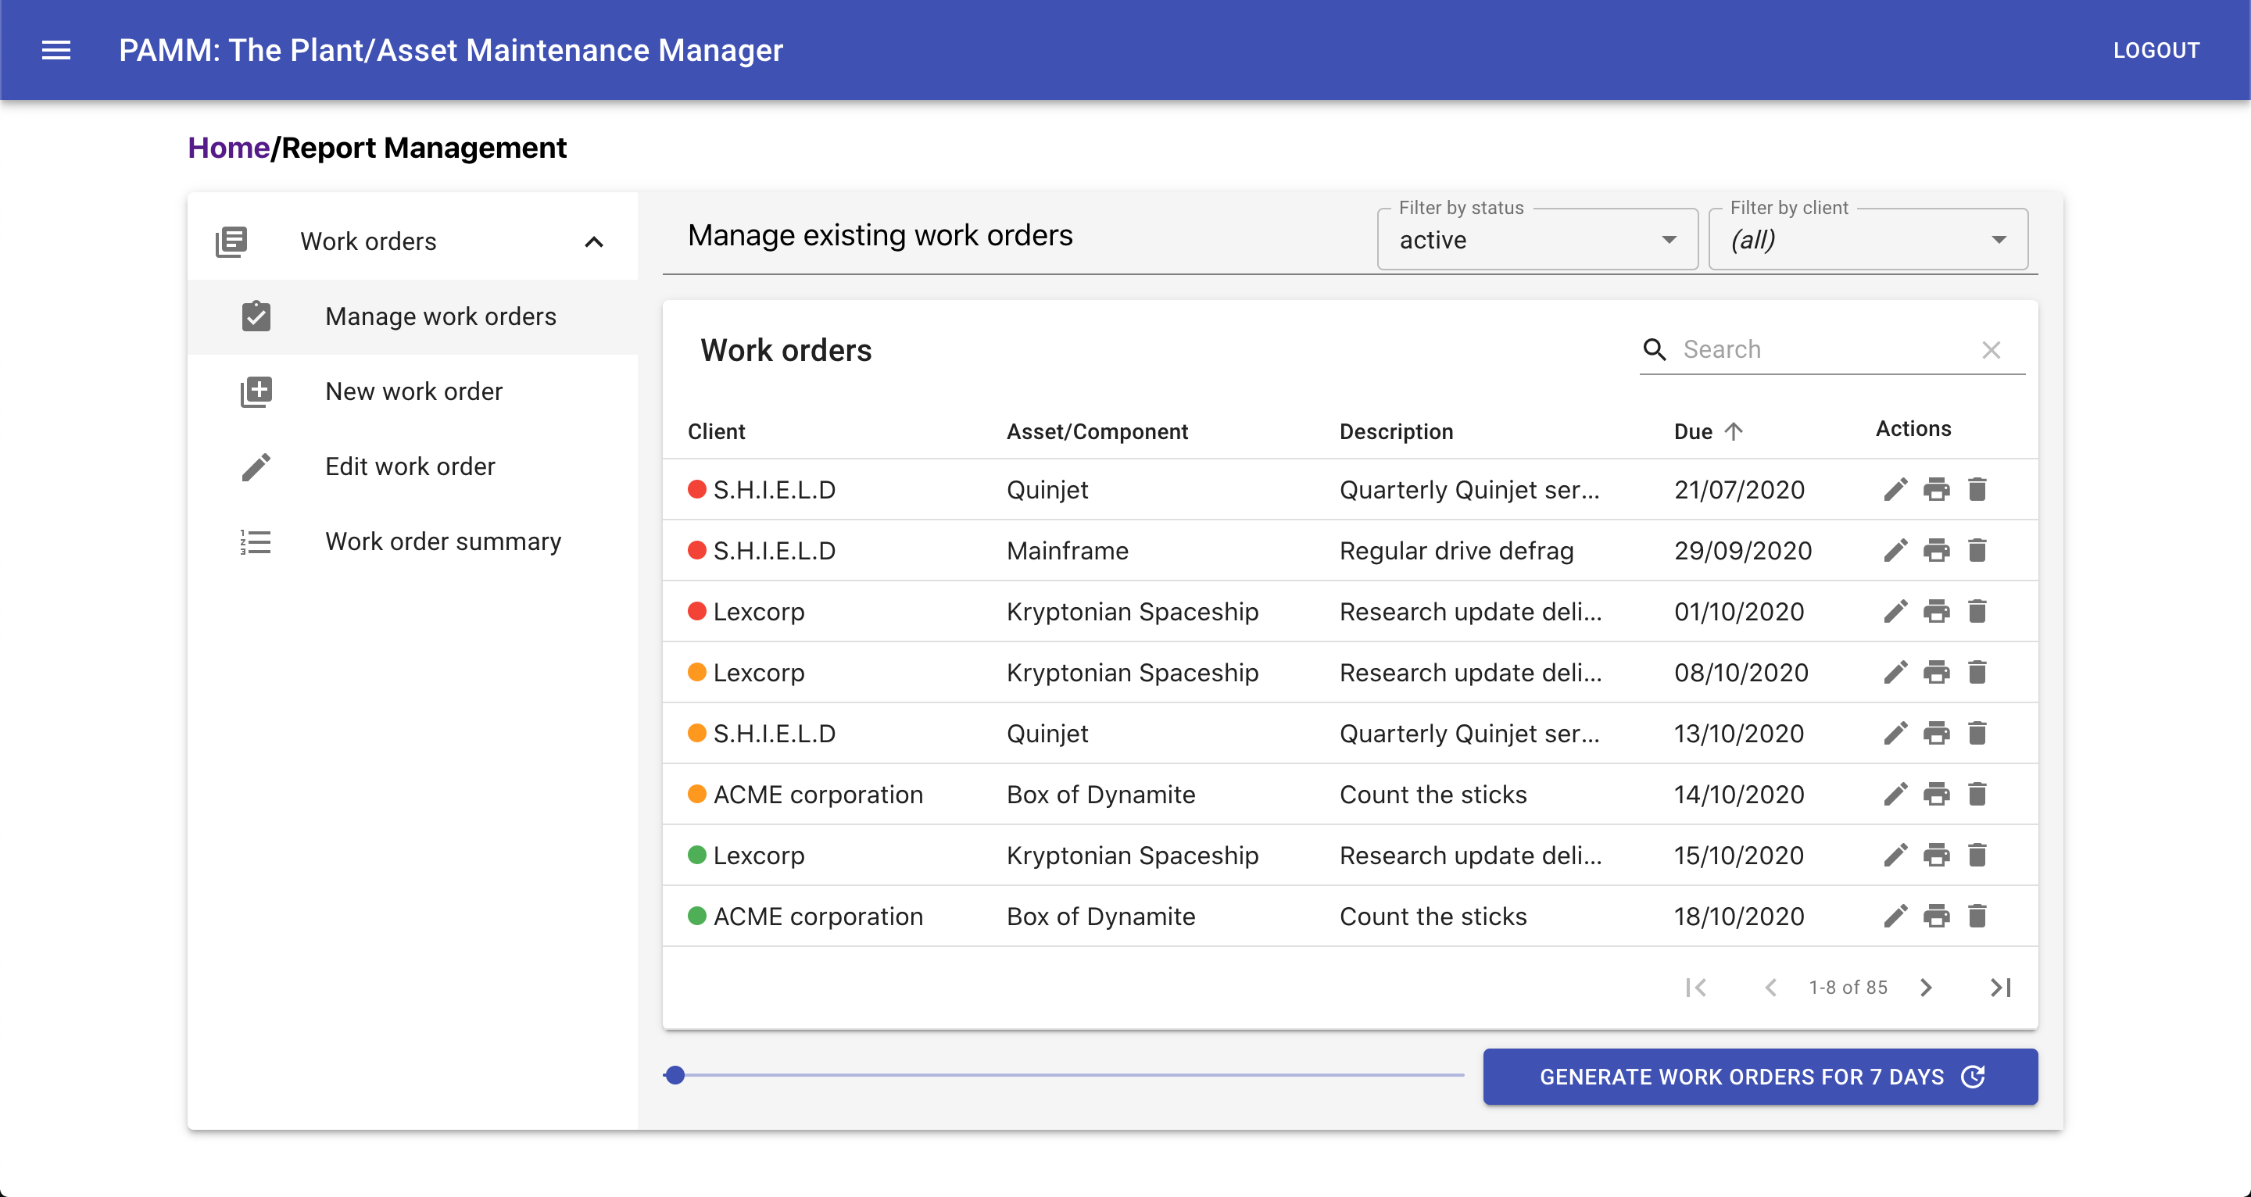Click the magnifier search icon
Screen dimensions: 2251x1197
click(x=1654, y=349)
